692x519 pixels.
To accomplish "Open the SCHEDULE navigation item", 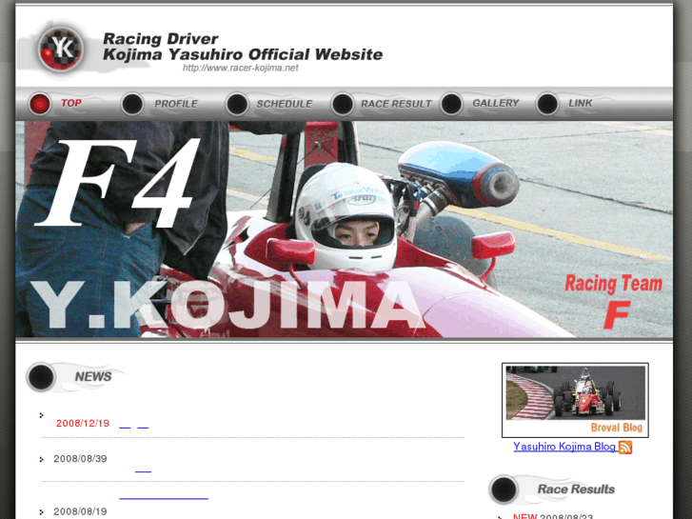I will coord(285,104).
